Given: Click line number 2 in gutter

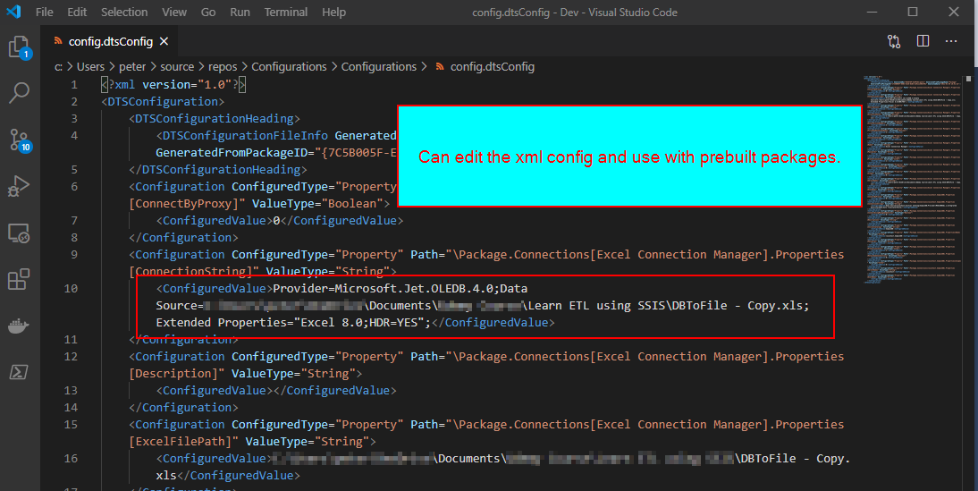Looking at the screenshot, I should [74, 101].
